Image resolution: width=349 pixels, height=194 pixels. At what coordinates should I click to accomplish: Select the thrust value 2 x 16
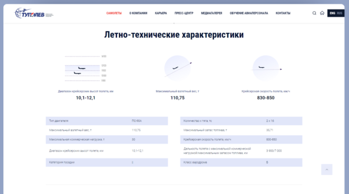[270, 121]
